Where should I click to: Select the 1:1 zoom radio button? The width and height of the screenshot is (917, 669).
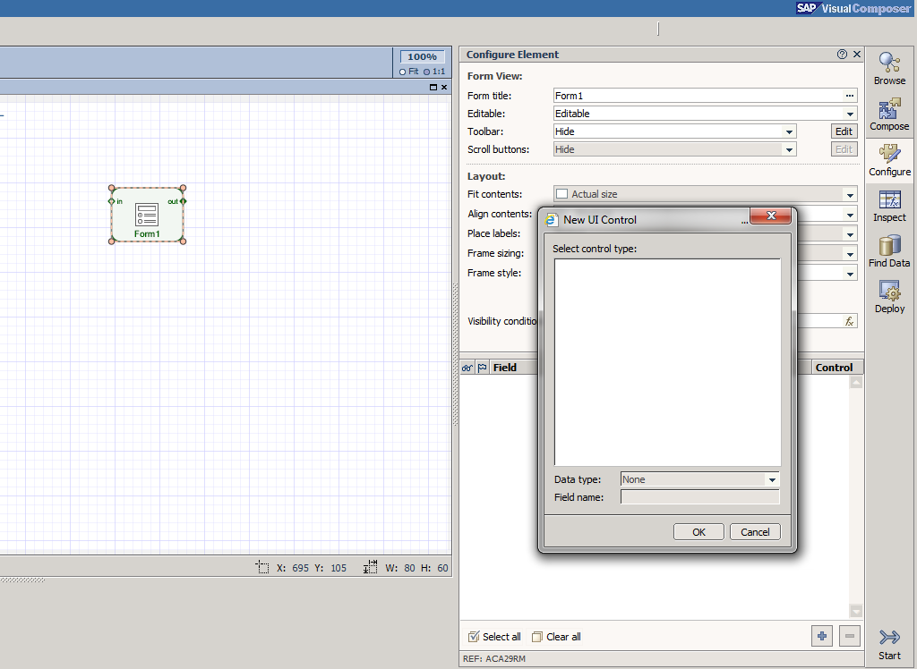pos(427,72)
